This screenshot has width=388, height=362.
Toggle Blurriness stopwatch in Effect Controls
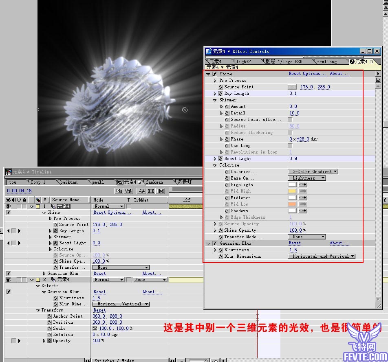[220, 250]
